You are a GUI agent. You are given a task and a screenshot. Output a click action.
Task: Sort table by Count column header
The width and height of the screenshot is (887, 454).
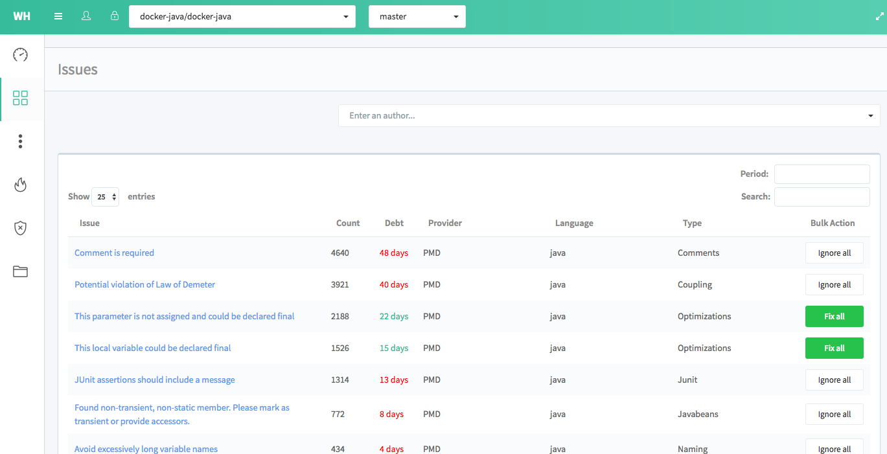tap(348, 223)
